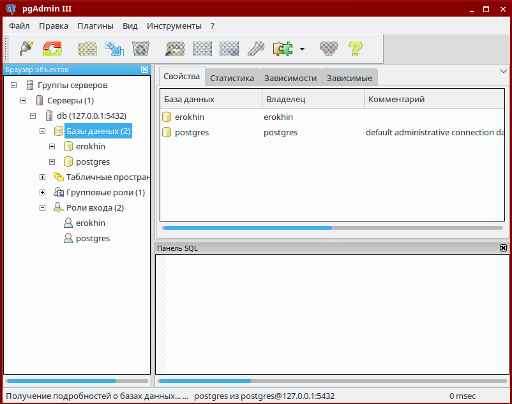Click the Tablespaces folders icon
The height and width of the screenshot is (404, 512).
tap(59, 177)
